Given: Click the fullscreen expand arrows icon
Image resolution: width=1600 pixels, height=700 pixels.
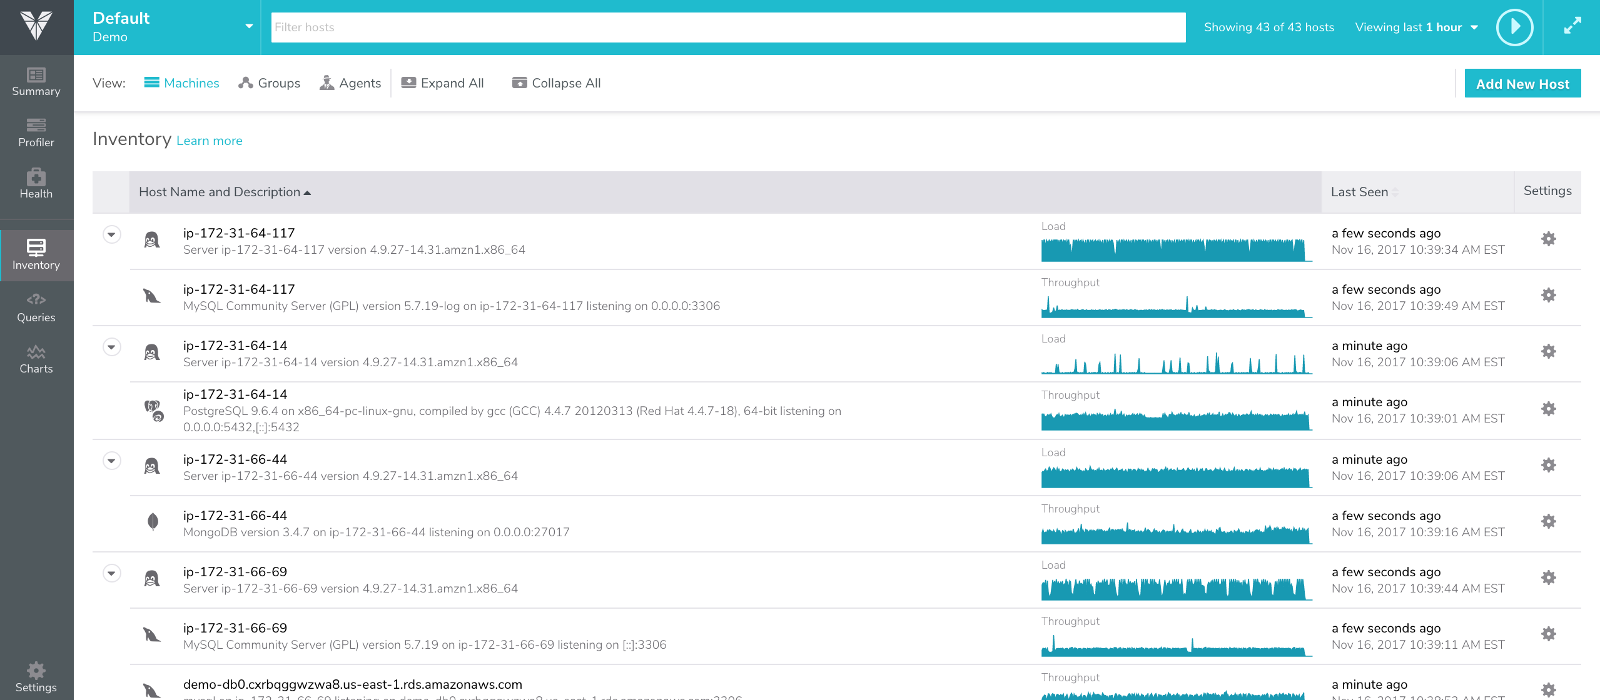Looking at the screenshot, I should pyautogui.click(x=1572, y=27).
